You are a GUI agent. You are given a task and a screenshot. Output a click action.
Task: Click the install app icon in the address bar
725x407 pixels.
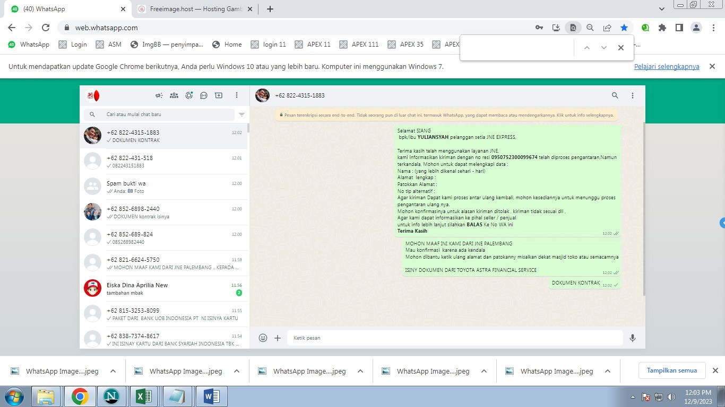click(x=556, y=28)
